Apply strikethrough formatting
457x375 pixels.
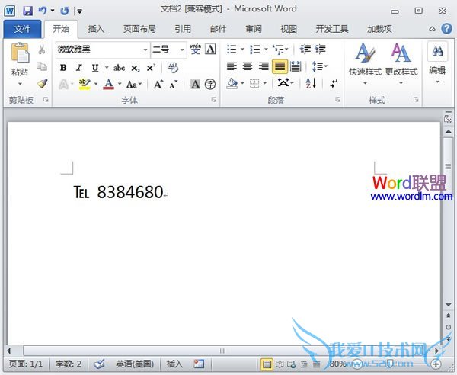point(119,67)
